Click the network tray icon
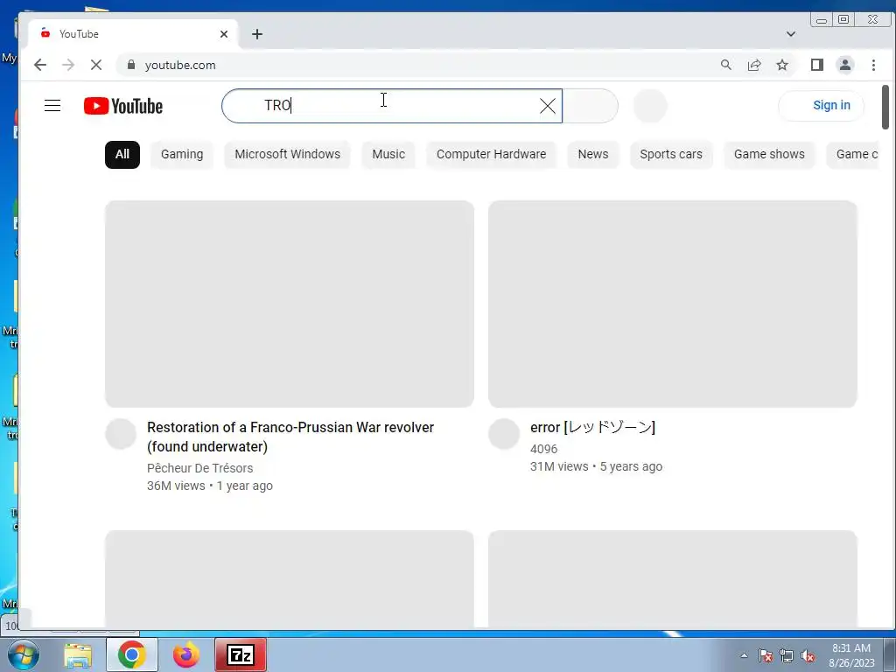 787,655
